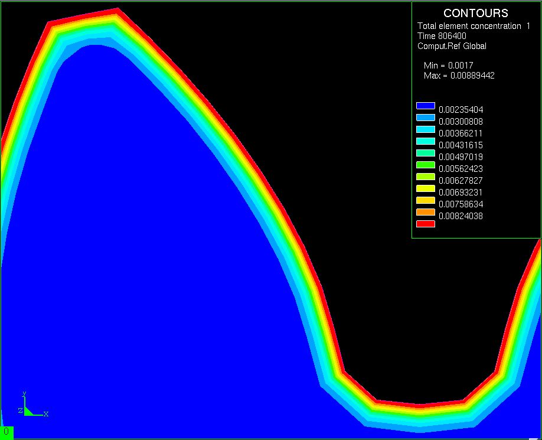Viewport: 542px width, 440px height.
Task: Click the XYZ axis triad icon
Action: click(x=28, y=408)
